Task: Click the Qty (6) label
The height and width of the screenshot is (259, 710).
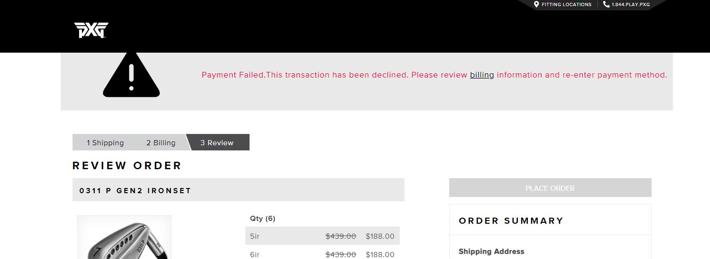Action: 263,218
